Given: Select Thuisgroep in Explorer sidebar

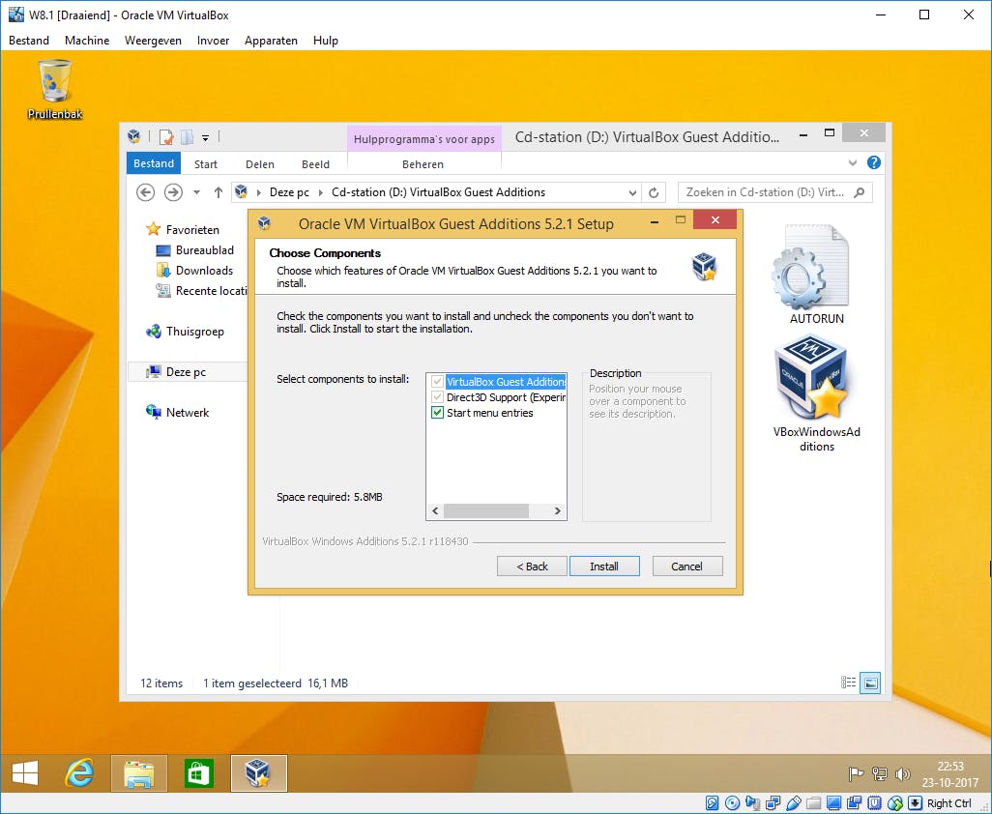Looking at the screenshot, I should [184, 332].
